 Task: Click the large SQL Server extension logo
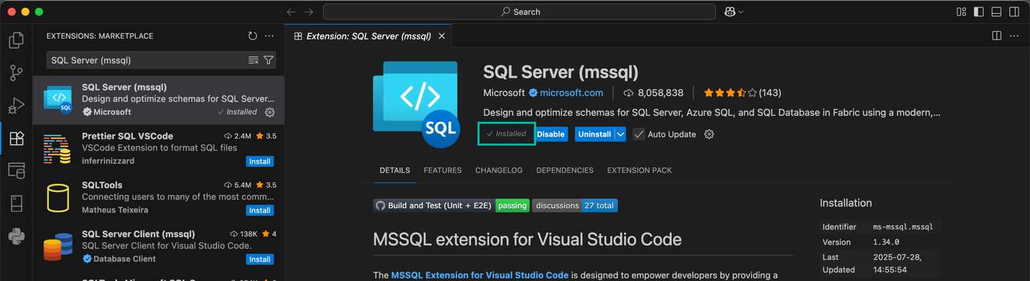(418, 104)
